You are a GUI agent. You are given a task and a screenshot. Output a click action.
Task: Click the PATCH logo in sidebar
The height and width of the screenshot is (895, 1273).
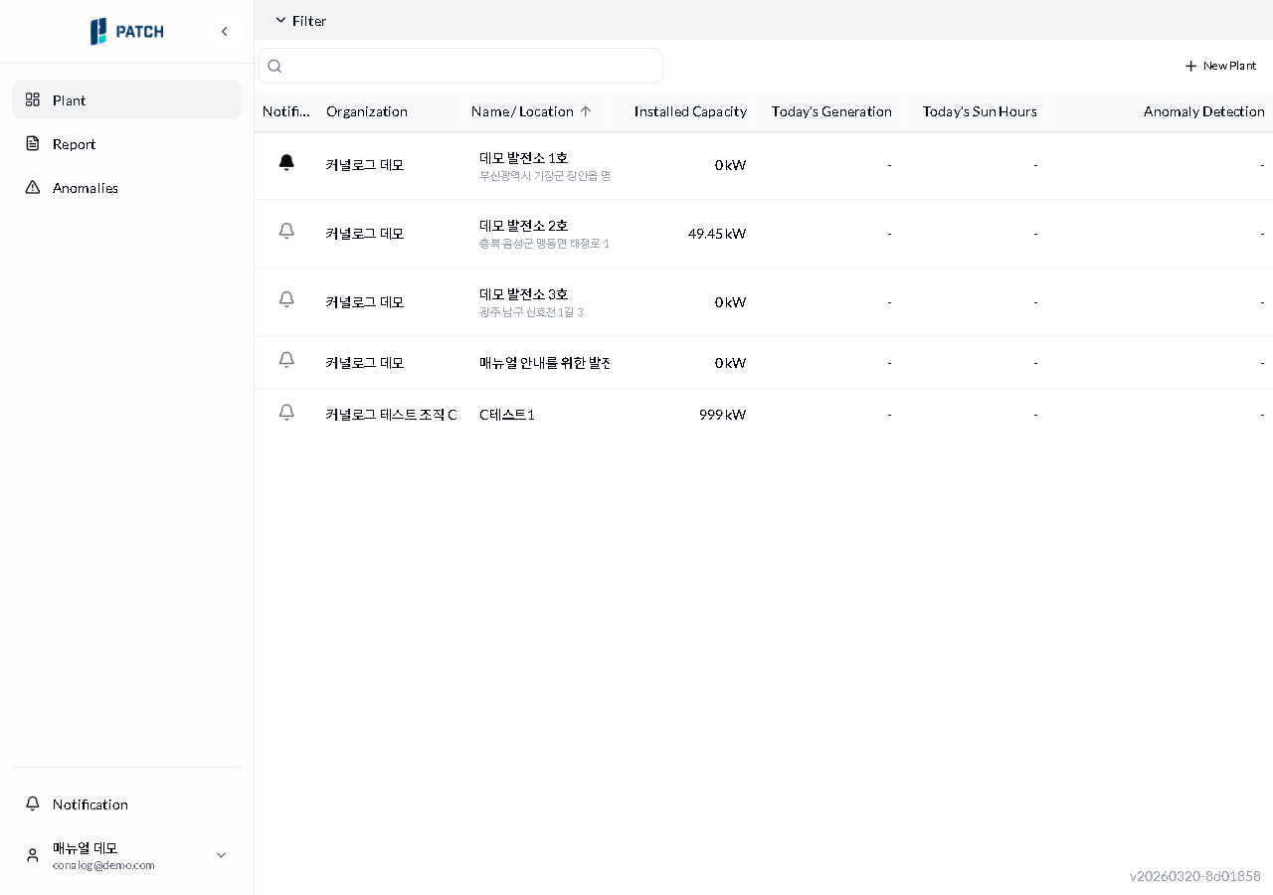[x=127, y=32]
